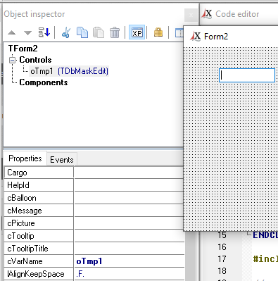278x281 pixels.
Task: Edit the cVarName value oTmp1
Action: click(129, 261)
